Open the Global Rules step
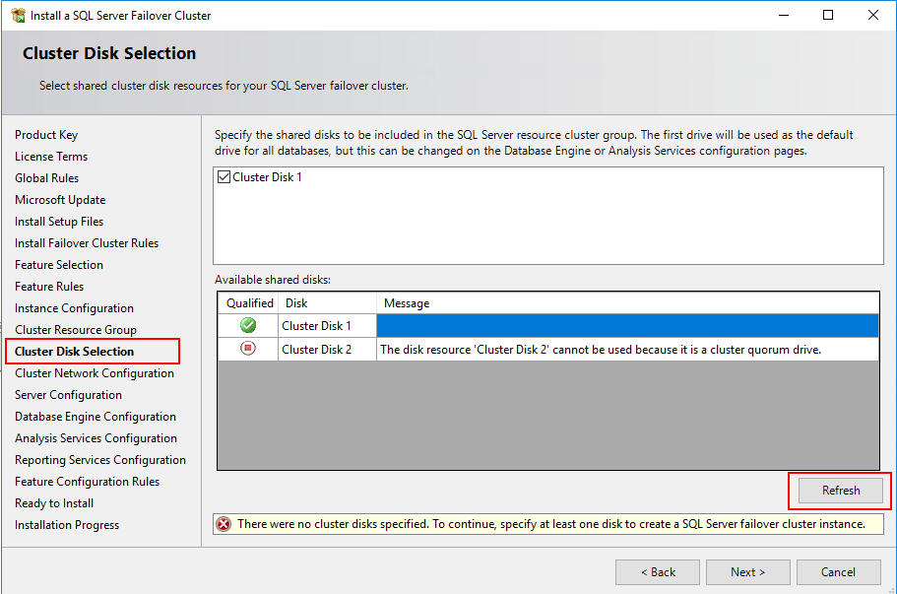Screen dimensions: 897x594 click(47, 178)
